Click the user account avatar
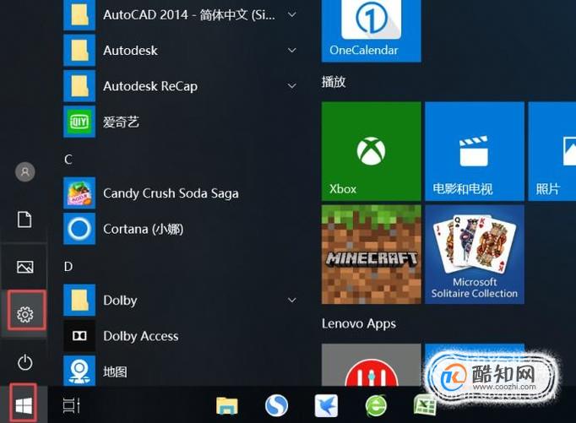Screen dimensions: 576x423 point(25,172)
